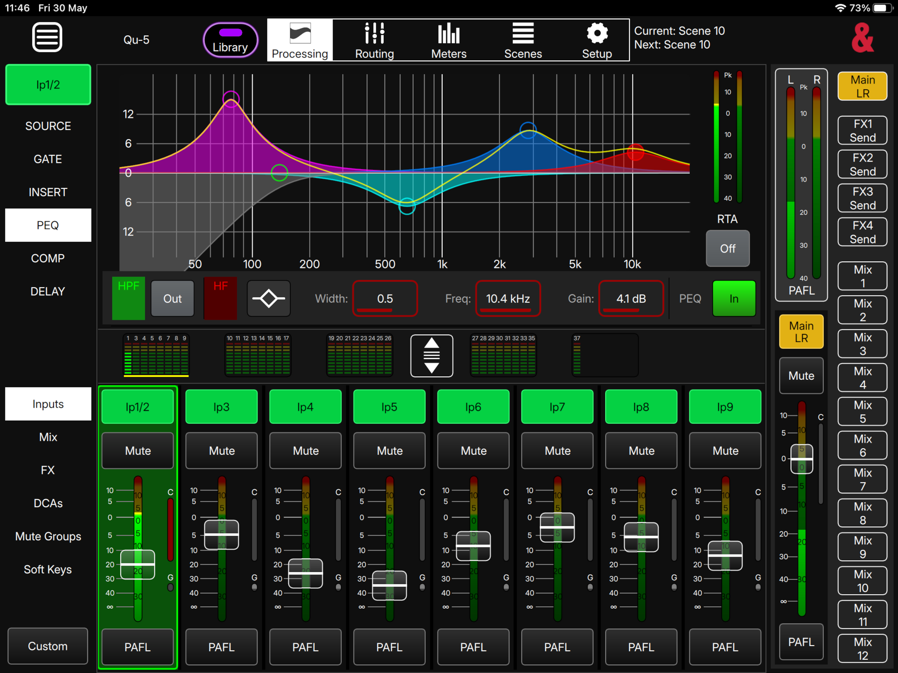Select channel 37 meter thumbnail
The width and height of the screenshot is (898, 673).
click(605, 355)
